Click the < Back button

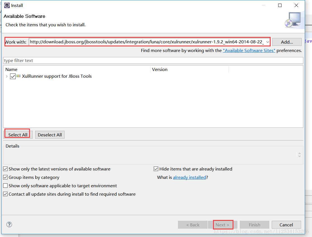click(x=193, y=225)
